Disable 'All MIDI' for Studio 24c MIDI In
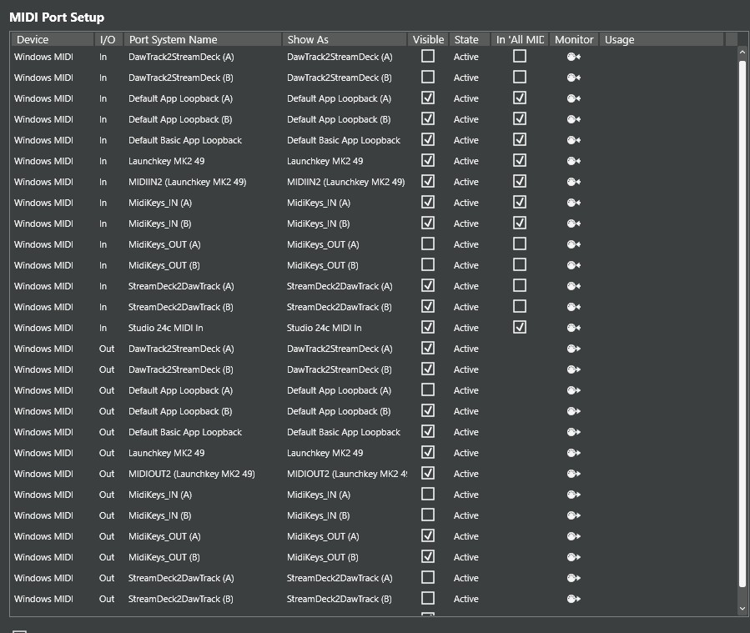This screenshot has width=750, height=633. click(x=520, y=327)
